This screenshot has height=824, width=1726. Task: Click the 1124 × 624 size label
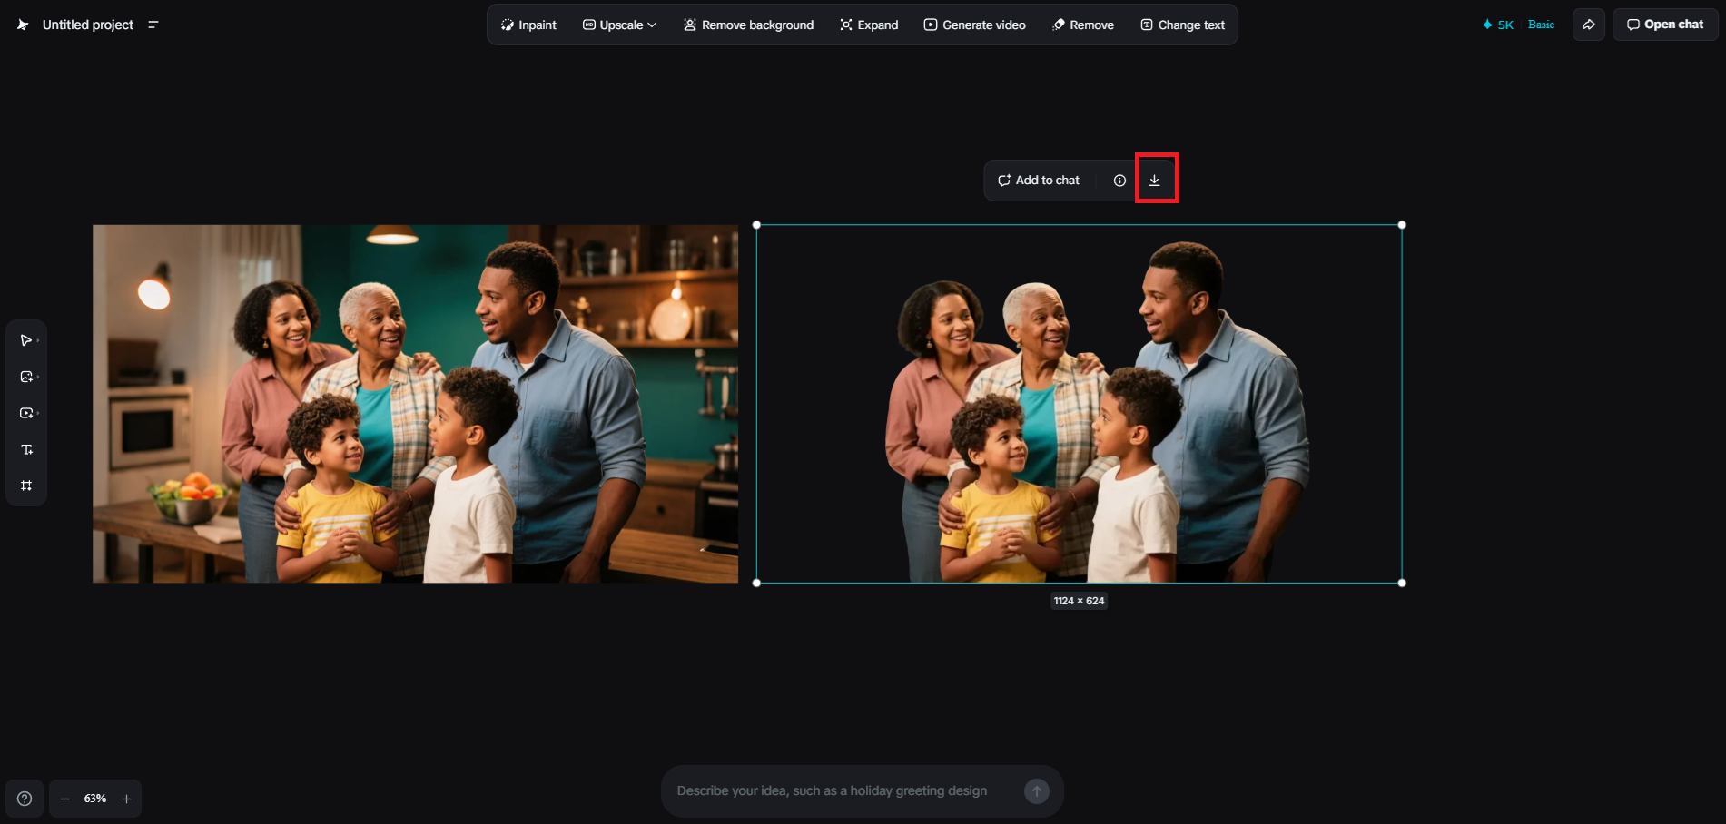(1080, 601)
